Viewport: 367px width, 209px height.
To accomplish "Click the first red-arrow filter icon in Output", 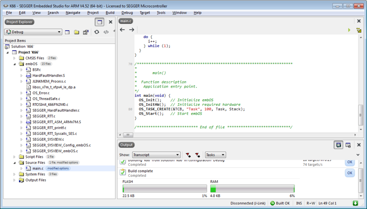I will pyautogui.click(x=188, y=155).
